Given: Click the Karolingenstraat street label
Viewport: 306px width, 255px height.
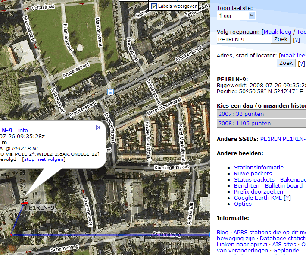Looking at the screenshot, I should pyautogui.click(x=172, y=167).
